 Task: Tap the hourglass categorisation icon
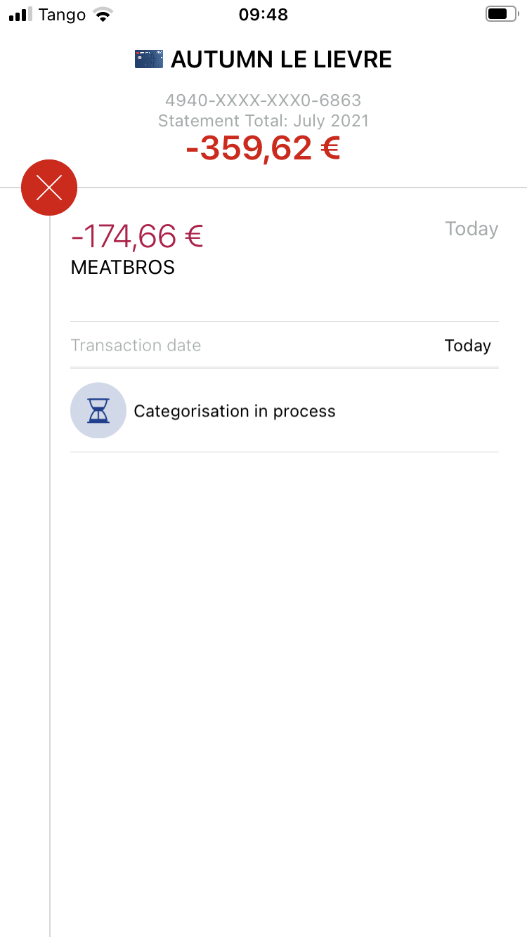98,411
